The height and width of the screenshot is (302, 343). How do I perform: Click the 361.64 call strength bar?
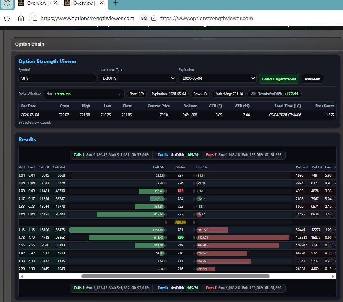point(150,207)
